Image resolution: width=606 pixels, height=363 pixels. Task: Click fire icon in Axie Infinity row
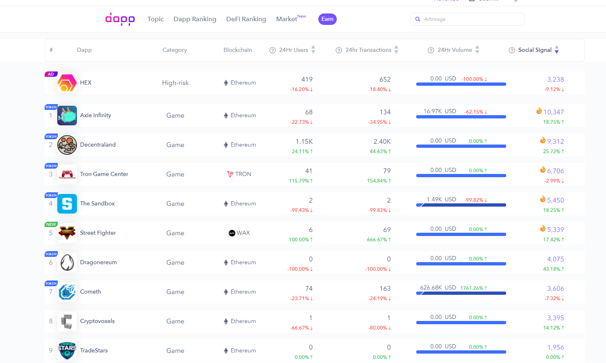point(539,111)
